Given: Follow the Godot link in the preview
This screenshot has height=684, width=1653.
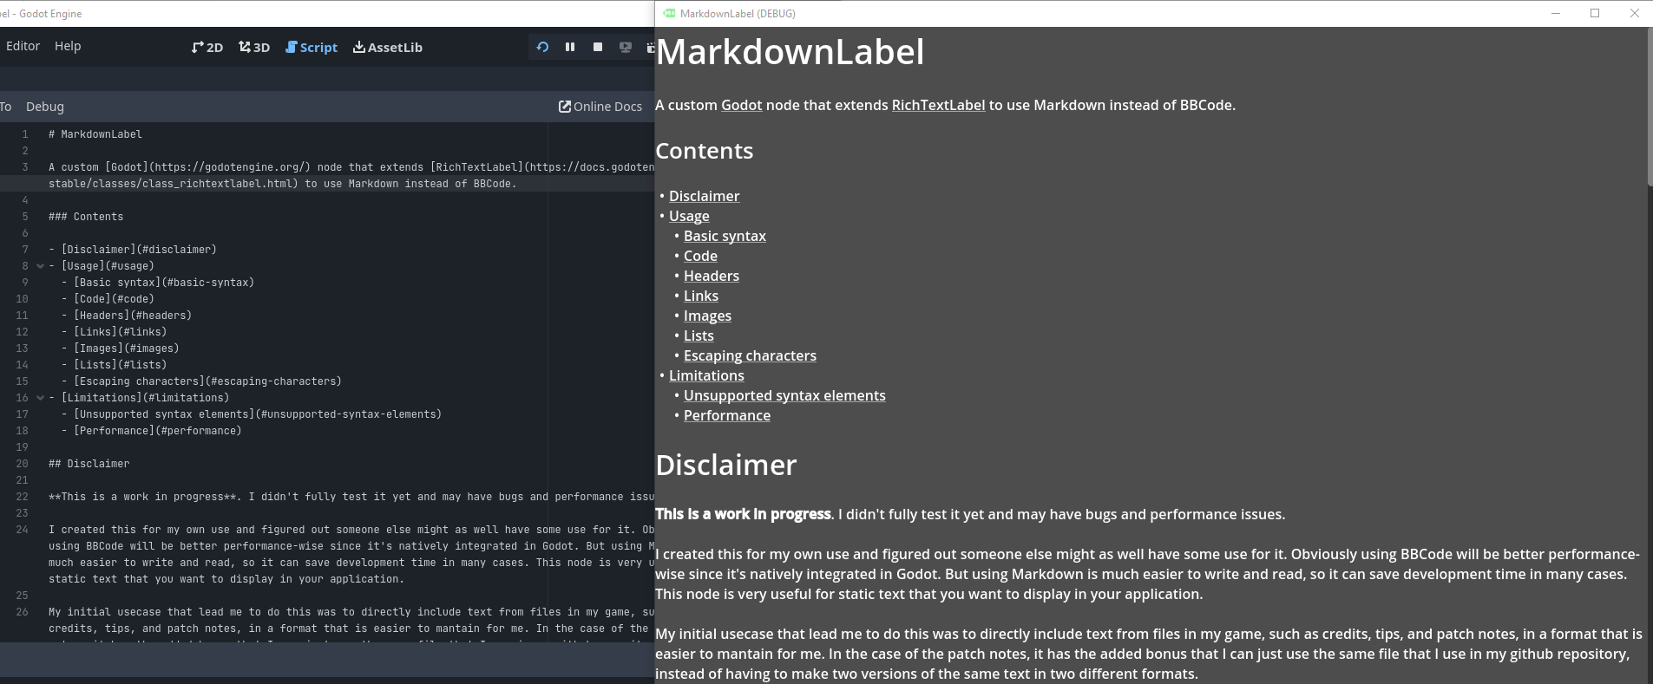Looking at the screenshot, I should 741,105.
